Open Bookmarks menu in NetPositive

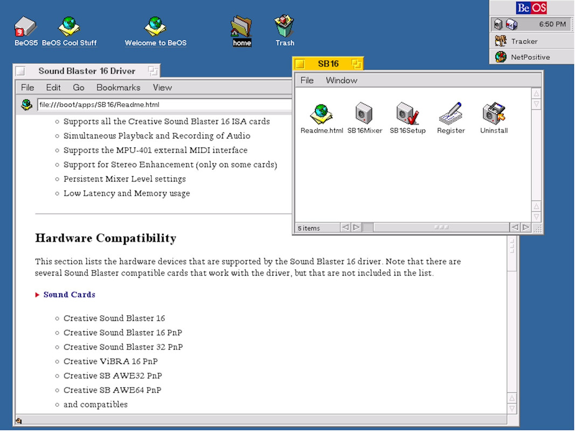coord(118,88)
